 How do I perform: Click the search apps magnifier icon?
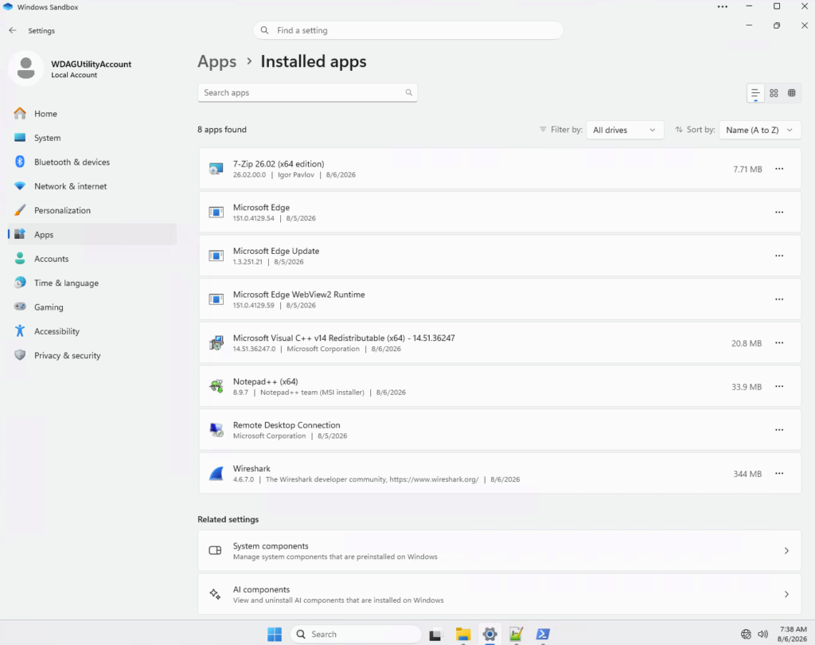click(x=408, y=92)
